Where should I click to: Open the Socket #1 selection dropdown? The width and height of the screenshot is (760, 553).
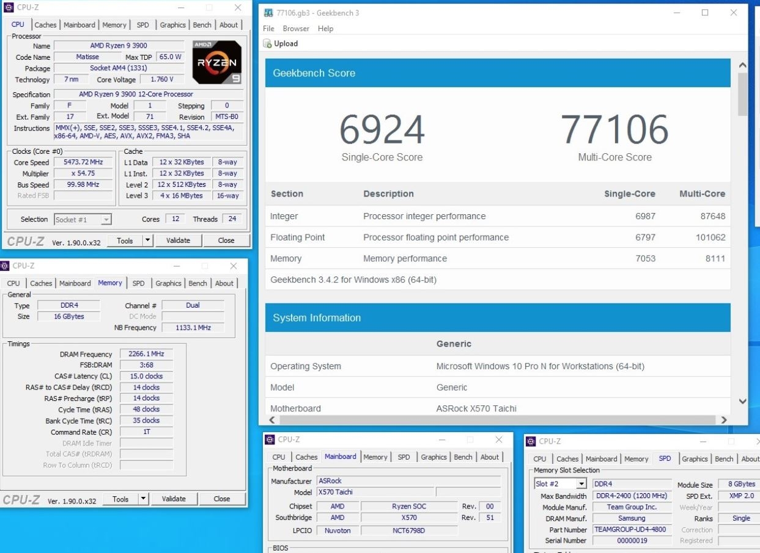coord(106,219)
